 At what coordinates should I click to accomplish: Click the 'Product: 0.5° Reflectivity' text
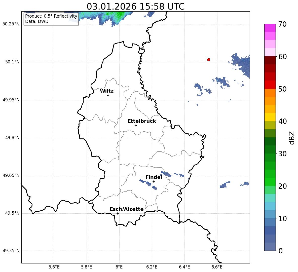pyautogui.click(x=51, y=16)
